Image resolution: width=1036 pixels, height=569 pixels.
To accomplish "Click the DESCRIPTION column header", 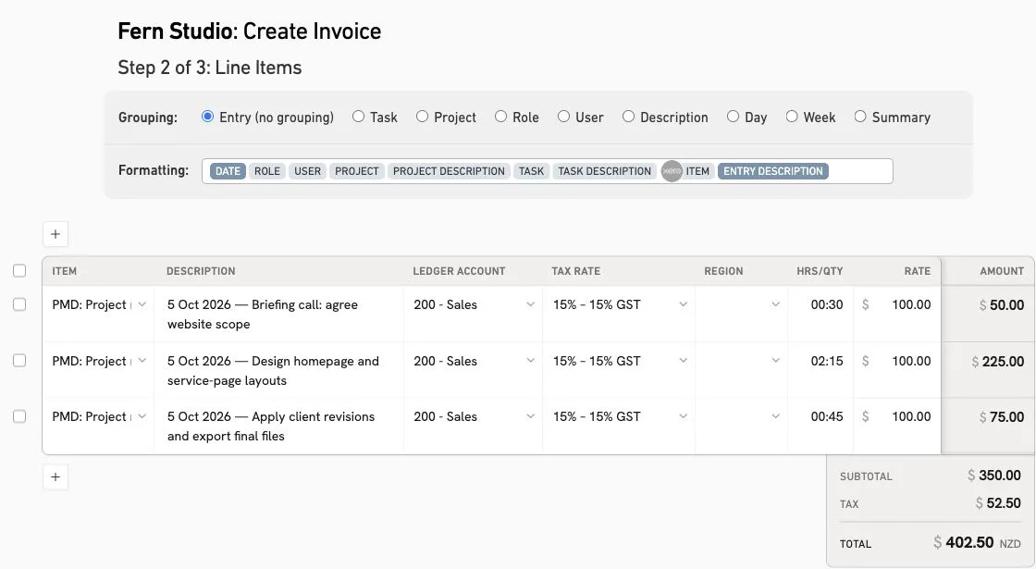I will 201,271.
